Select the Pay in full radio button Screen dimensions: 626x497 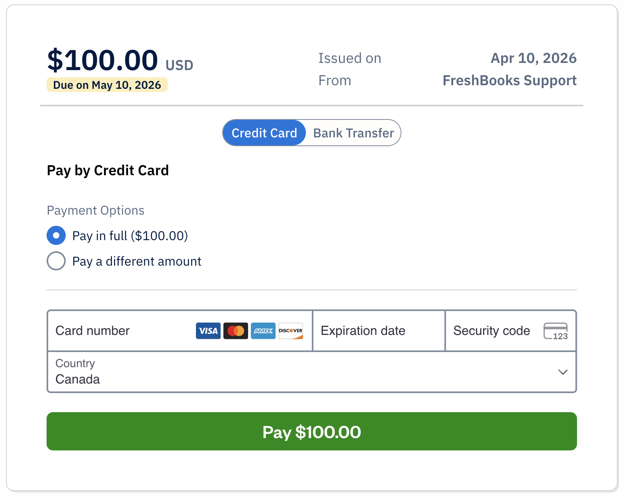(56, 235)
